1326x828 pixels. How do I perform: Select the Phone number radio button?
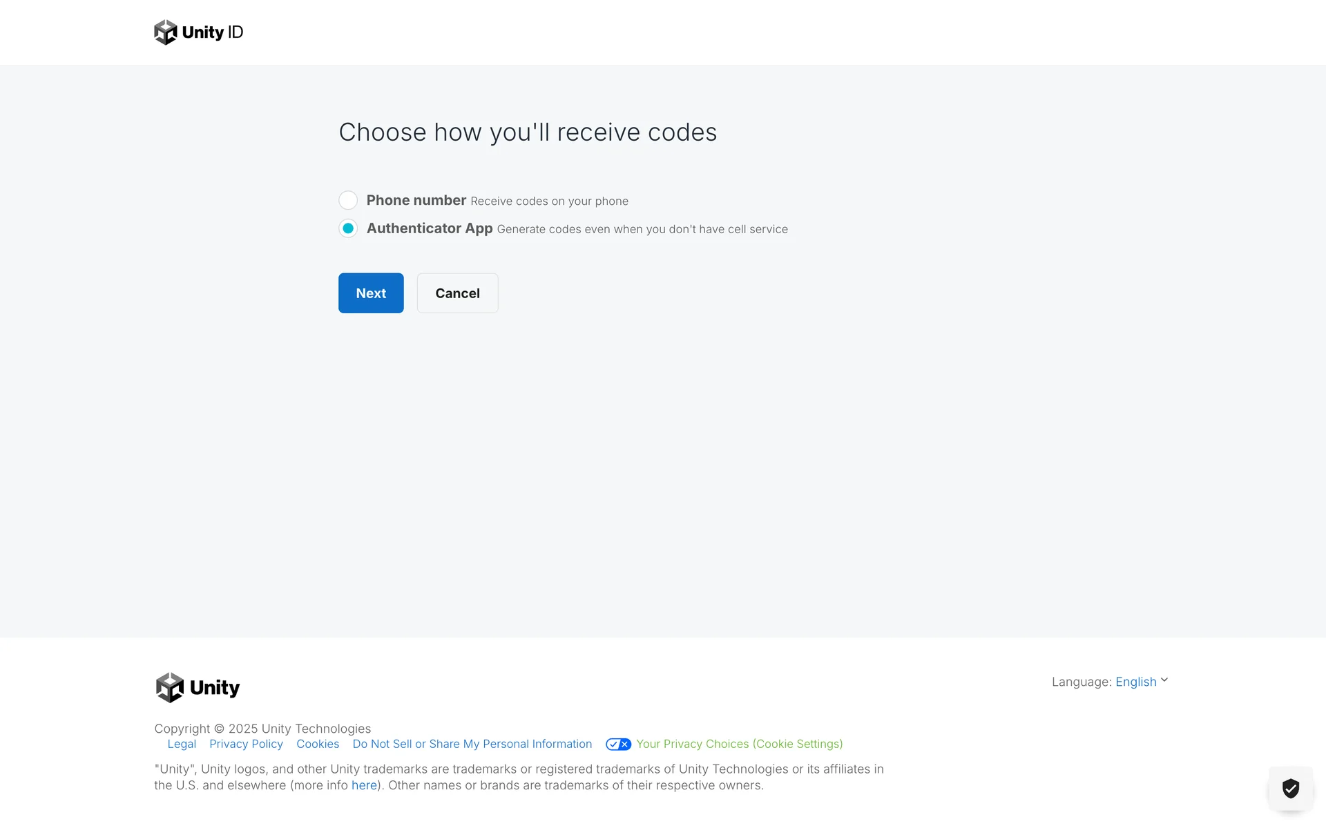(348, 200)
